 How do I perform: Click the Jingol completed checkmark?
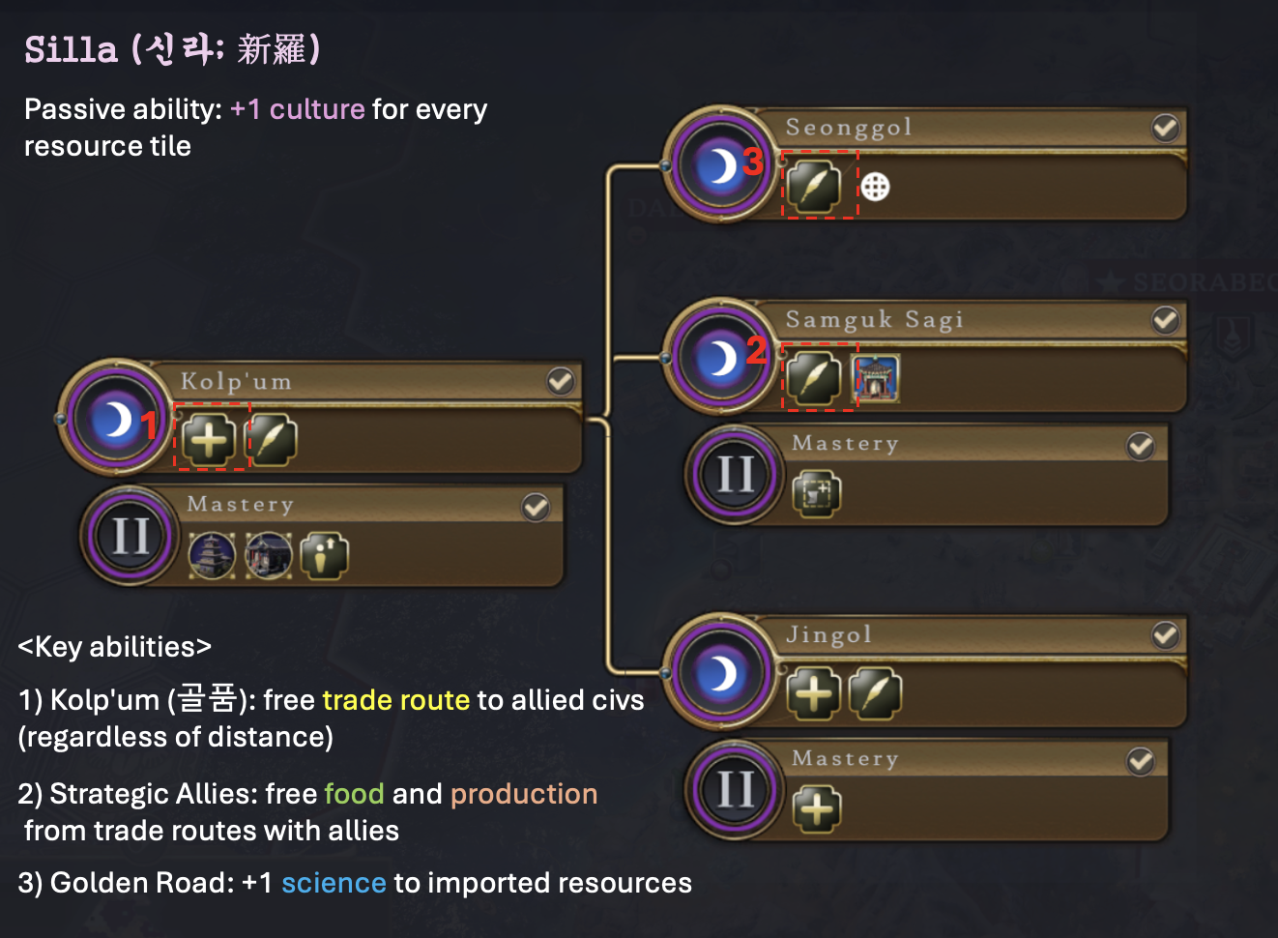[1165, 634]
